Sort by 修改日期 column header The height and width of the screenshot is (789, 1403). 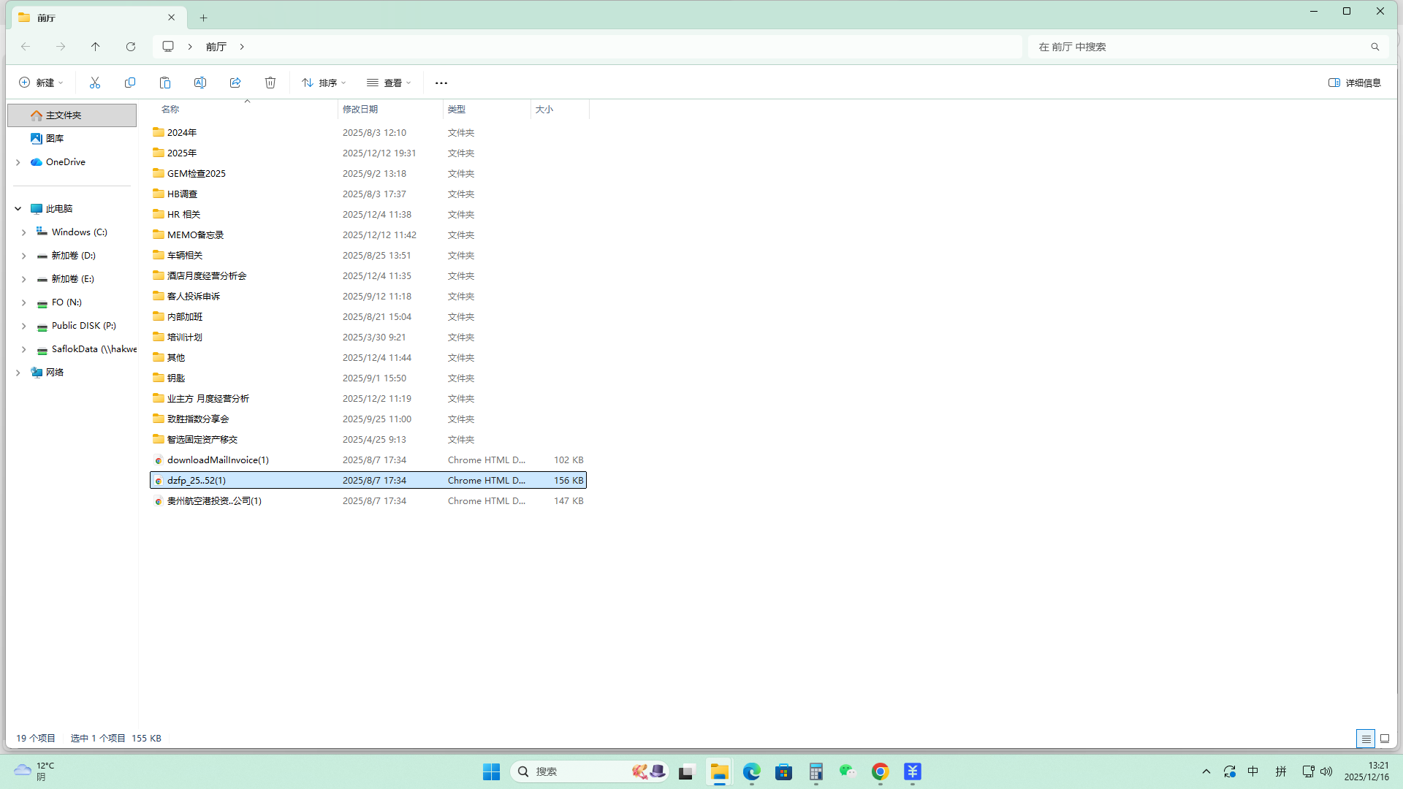click(360, 110)
